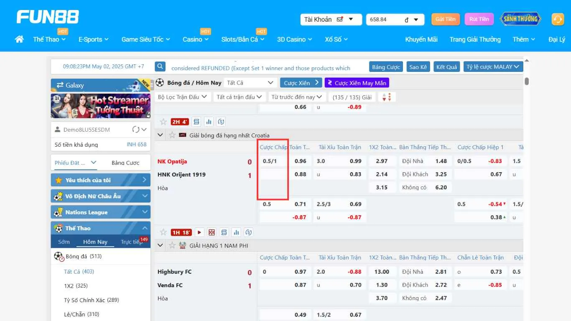Viewport: 571px width, 321px height.
Task: Refresh balance icon beside Demo8LU5SESDM
Action: coord(135,130)
